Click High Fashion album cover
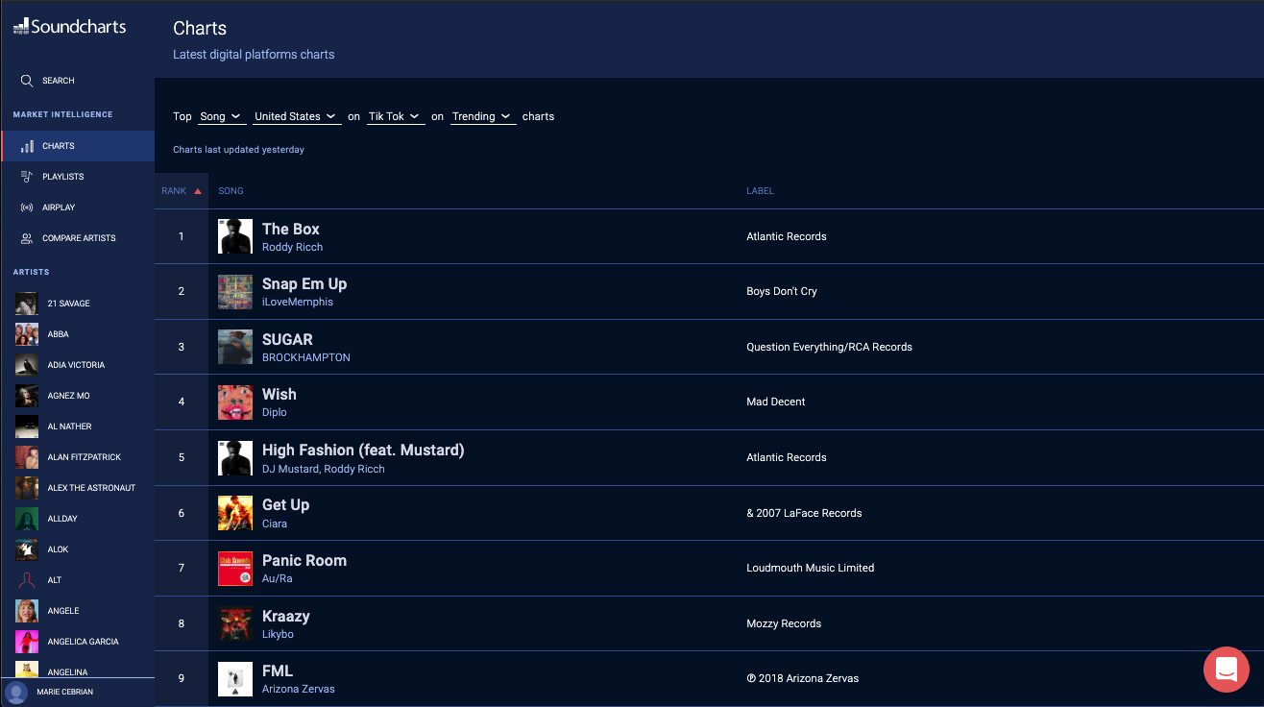 click(235, 458)
